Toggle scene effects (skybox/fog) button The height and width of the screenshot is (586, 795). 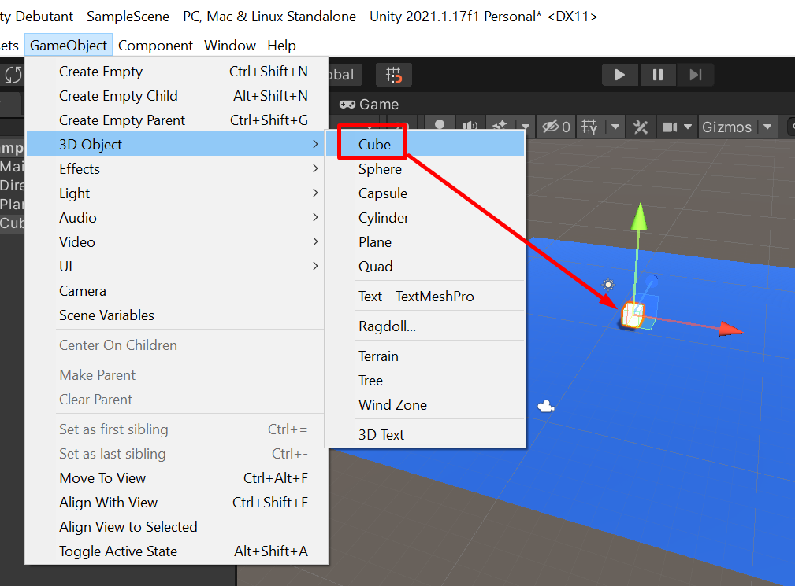tap(500, 126)
